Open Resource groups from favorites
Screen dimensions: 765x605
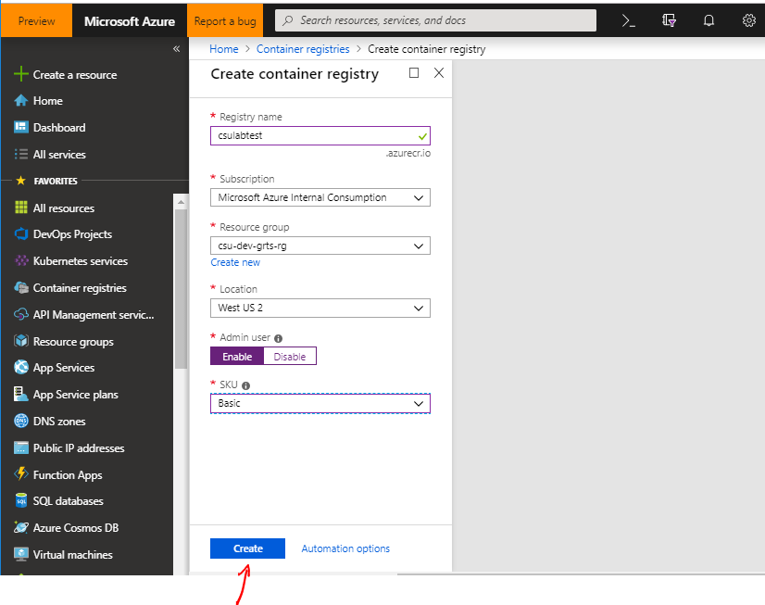click(x=73, y=342)
